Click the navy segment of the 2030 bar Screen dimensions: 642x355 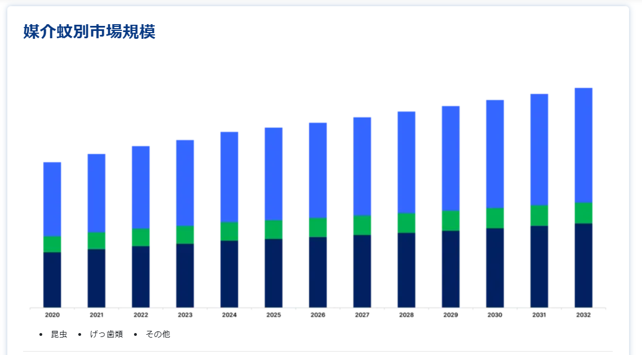coord(495,267)
